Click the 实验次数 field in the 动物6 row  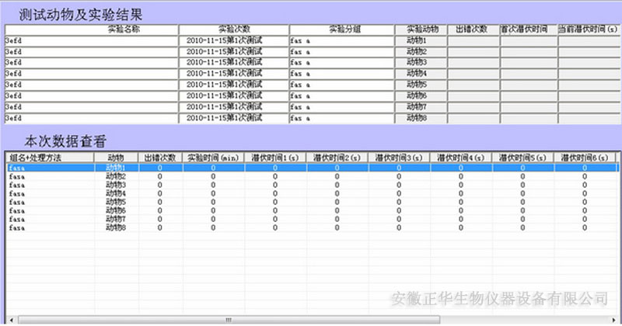[x=234, y=96]
